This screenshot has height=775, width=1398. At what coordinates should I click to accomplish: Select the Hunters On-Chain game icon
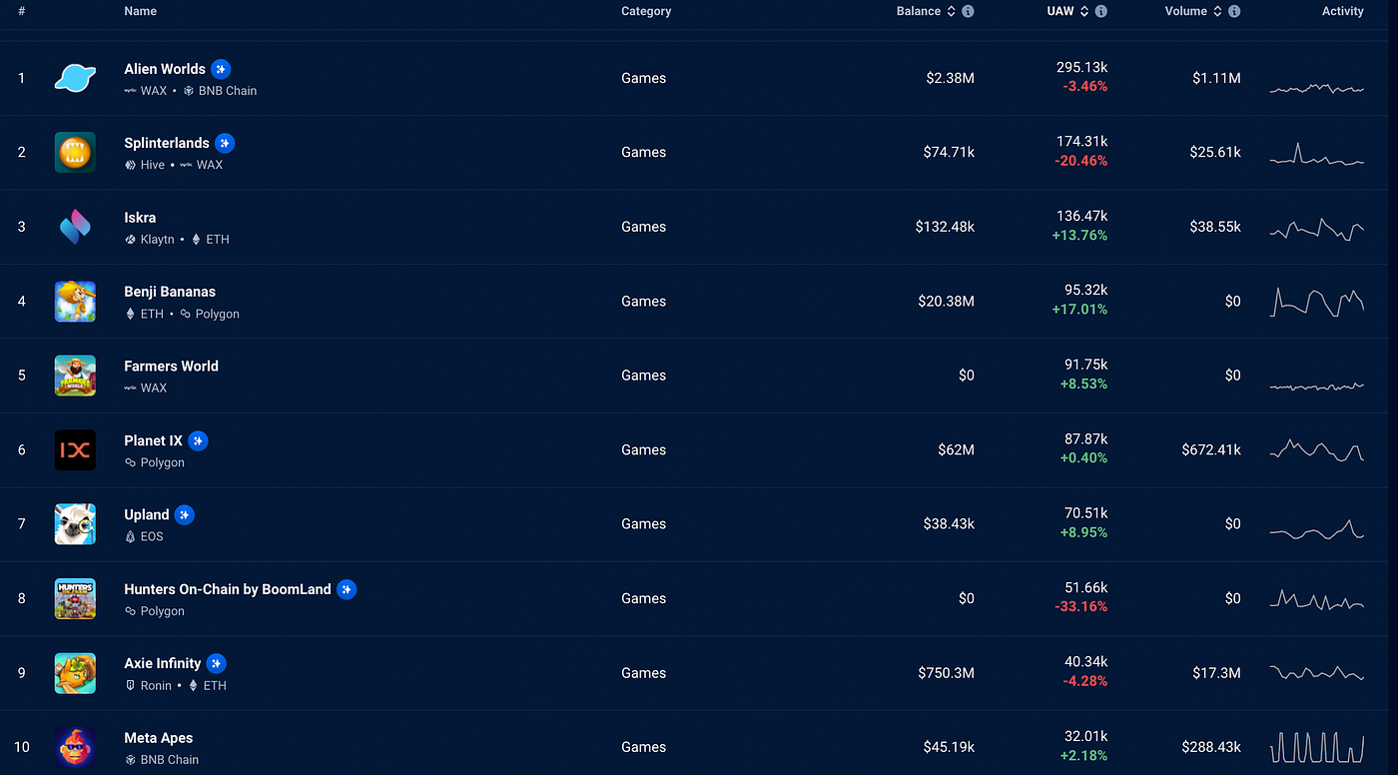coord(75,598)
